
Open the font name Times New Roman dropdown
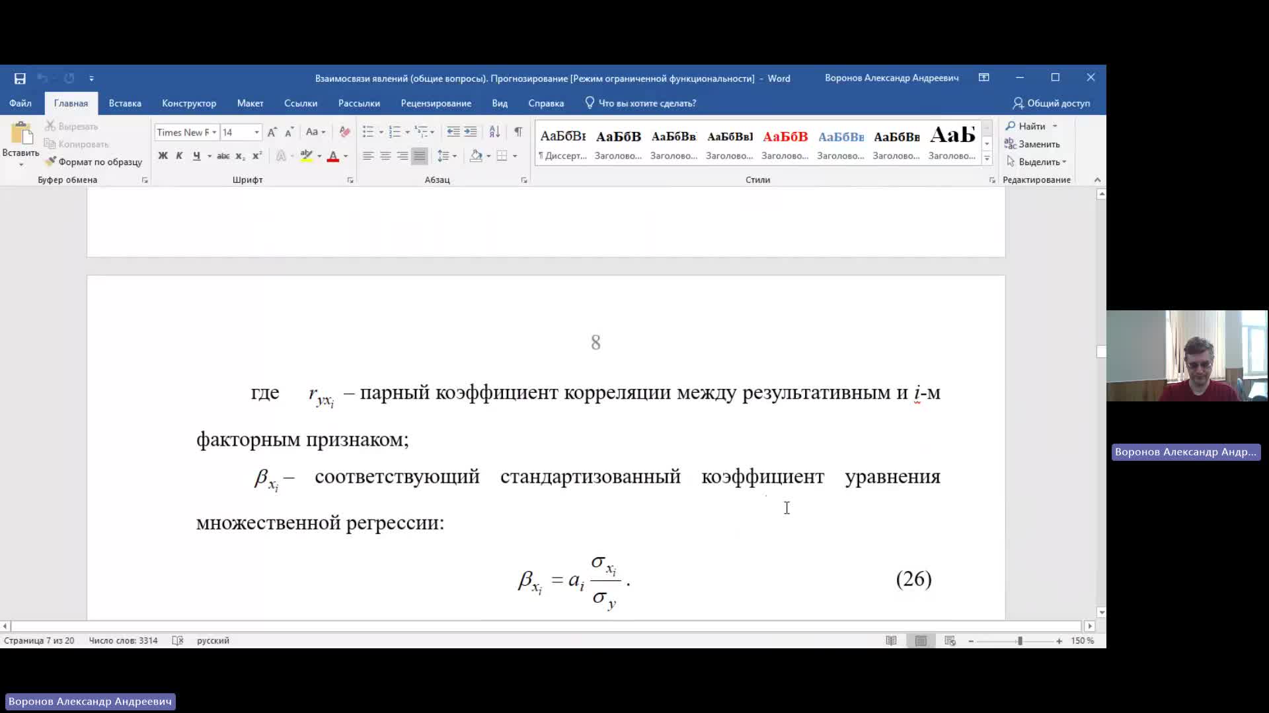pos(214,132)
